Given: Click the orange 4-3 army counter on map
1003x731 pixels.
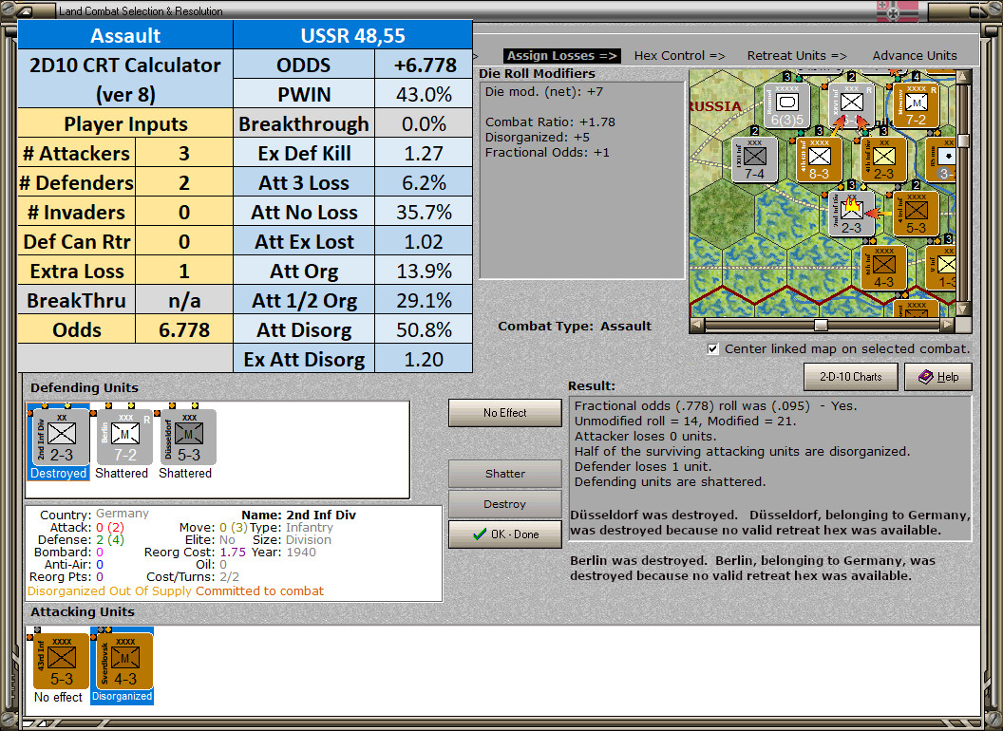Looking at the screenshot, I should pyautogui.click(x=884, y=269).
